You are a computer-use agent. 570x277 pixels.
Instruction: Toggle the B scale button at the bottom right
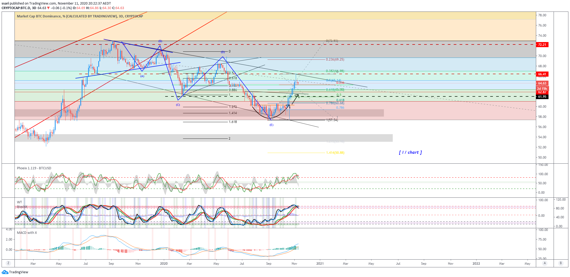tap(561, 263)
